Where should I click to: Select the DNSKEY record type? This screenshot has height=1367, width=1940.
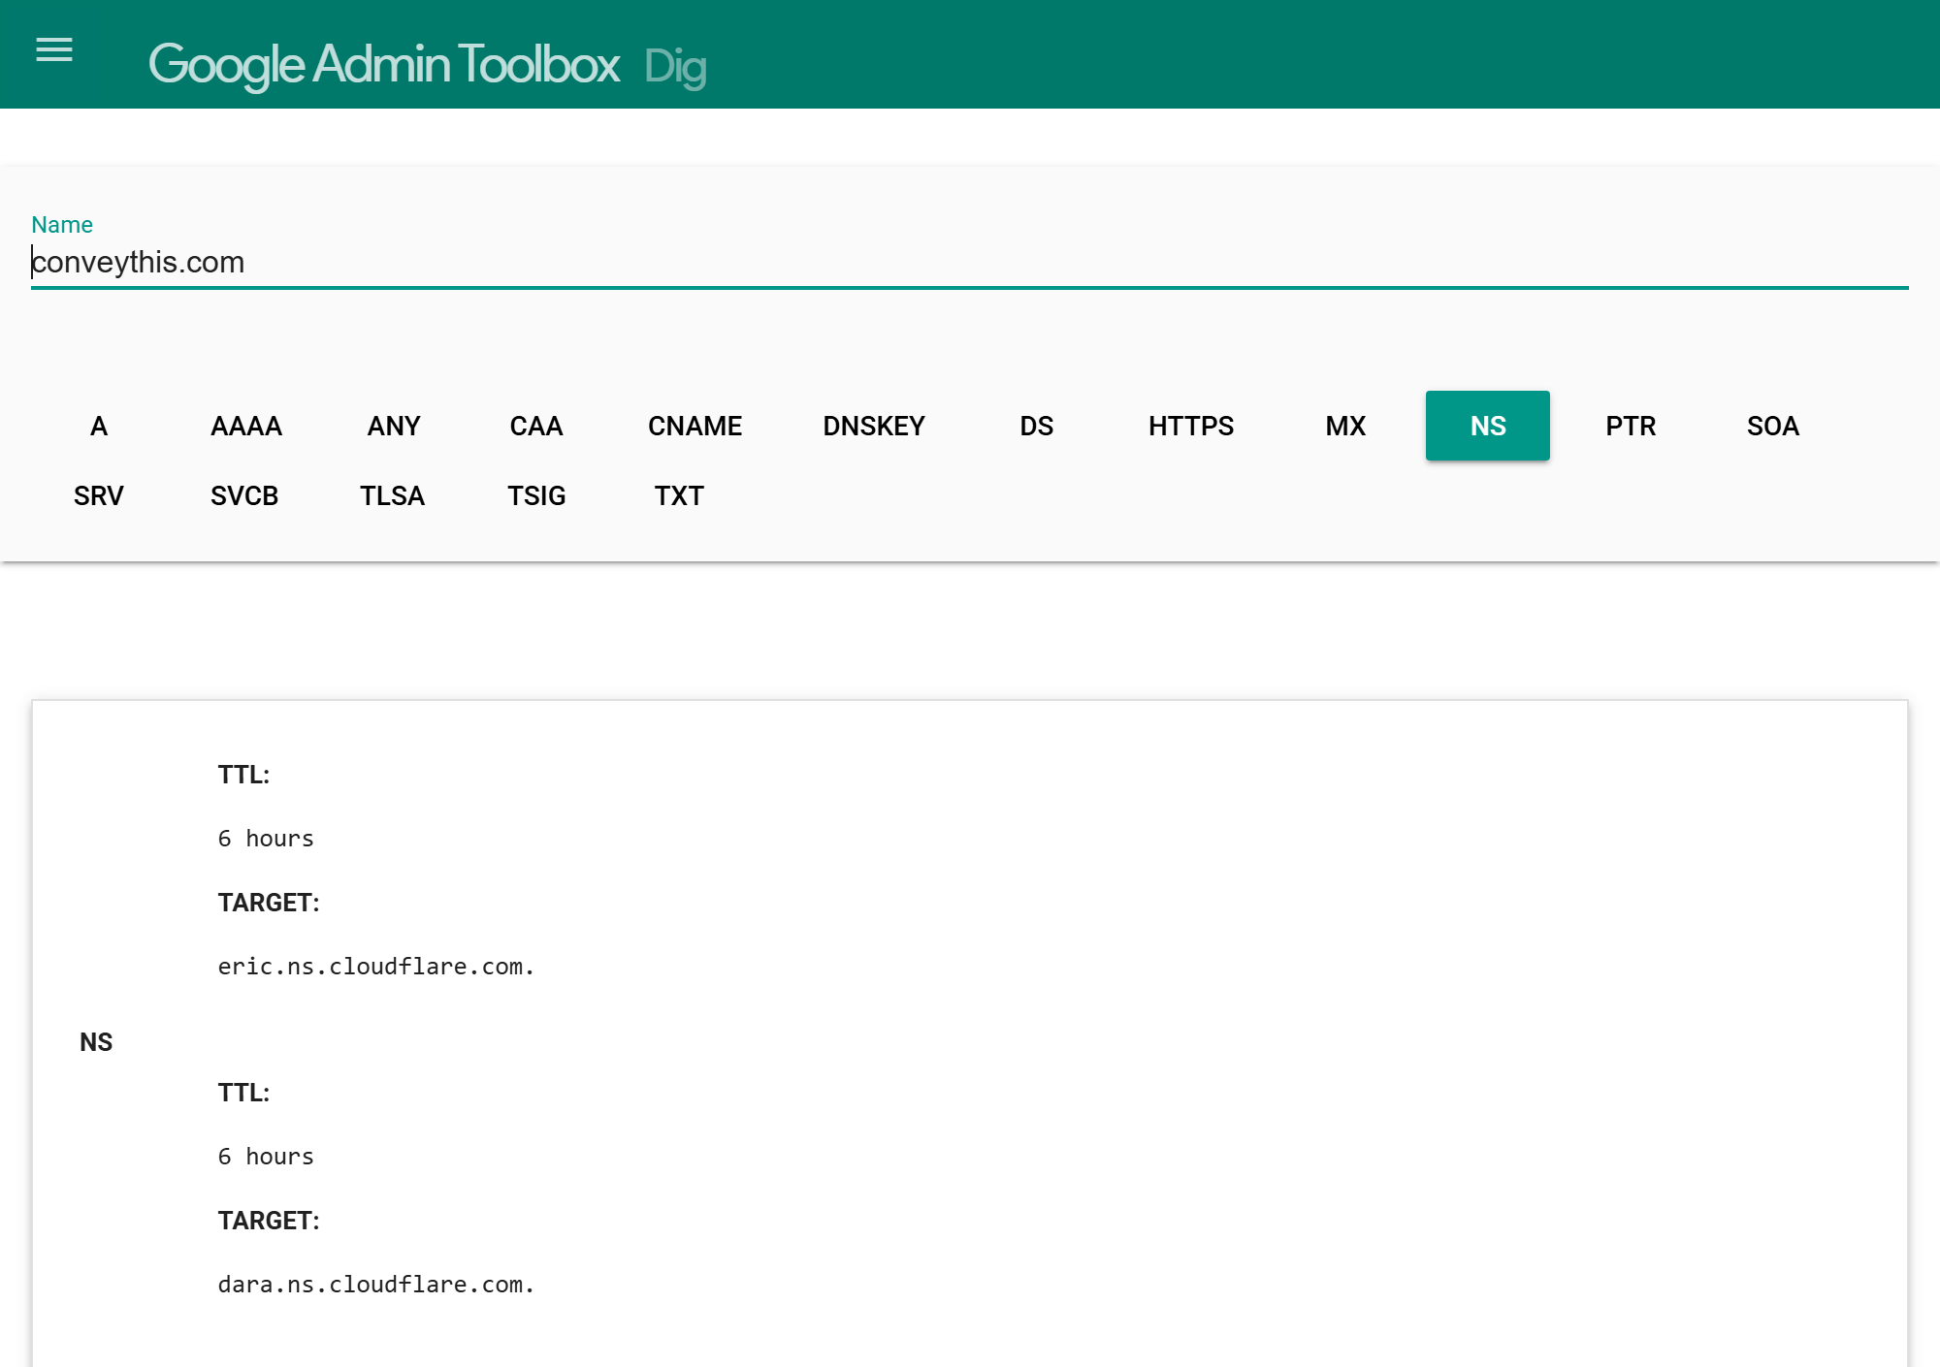click(874, 426)
